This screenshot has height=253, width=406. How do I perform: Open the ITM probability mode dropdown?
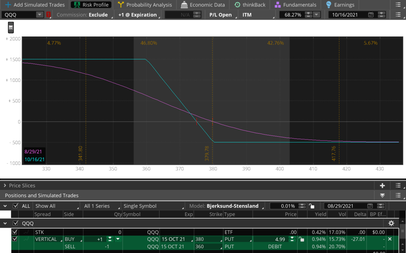pos(257,15)
